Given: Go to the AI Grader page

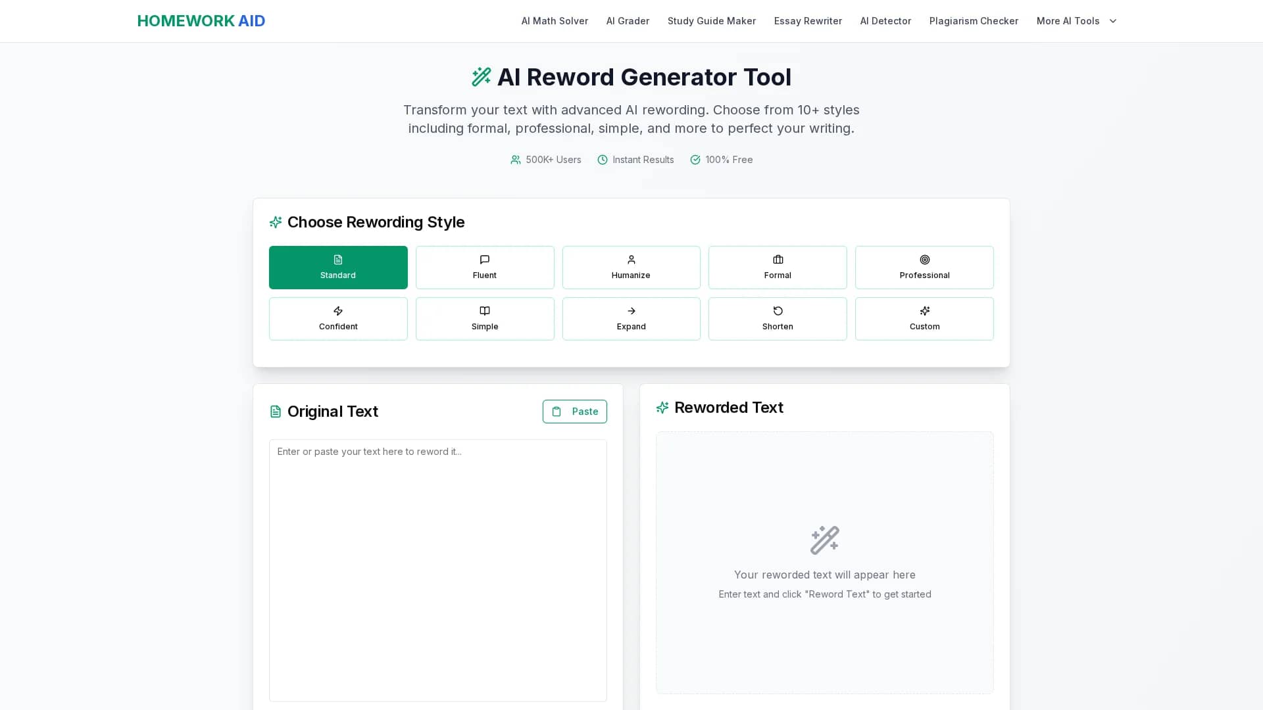Looking at the screenshot, I should click(628, 21).
